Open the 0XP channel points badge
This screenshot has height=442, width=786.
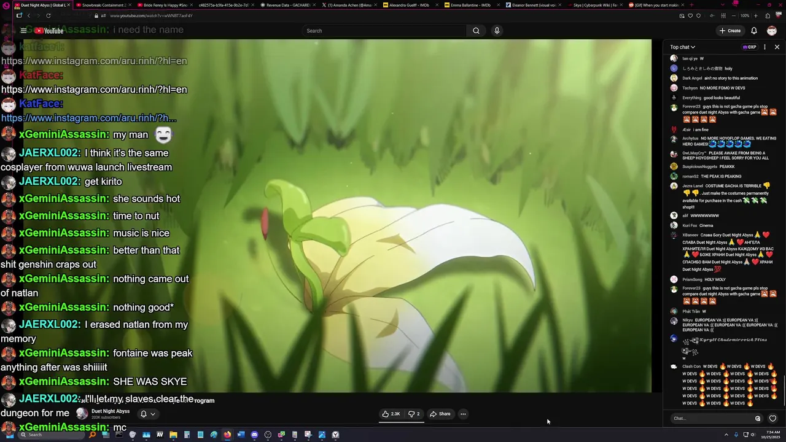click(x=749, y=47)
